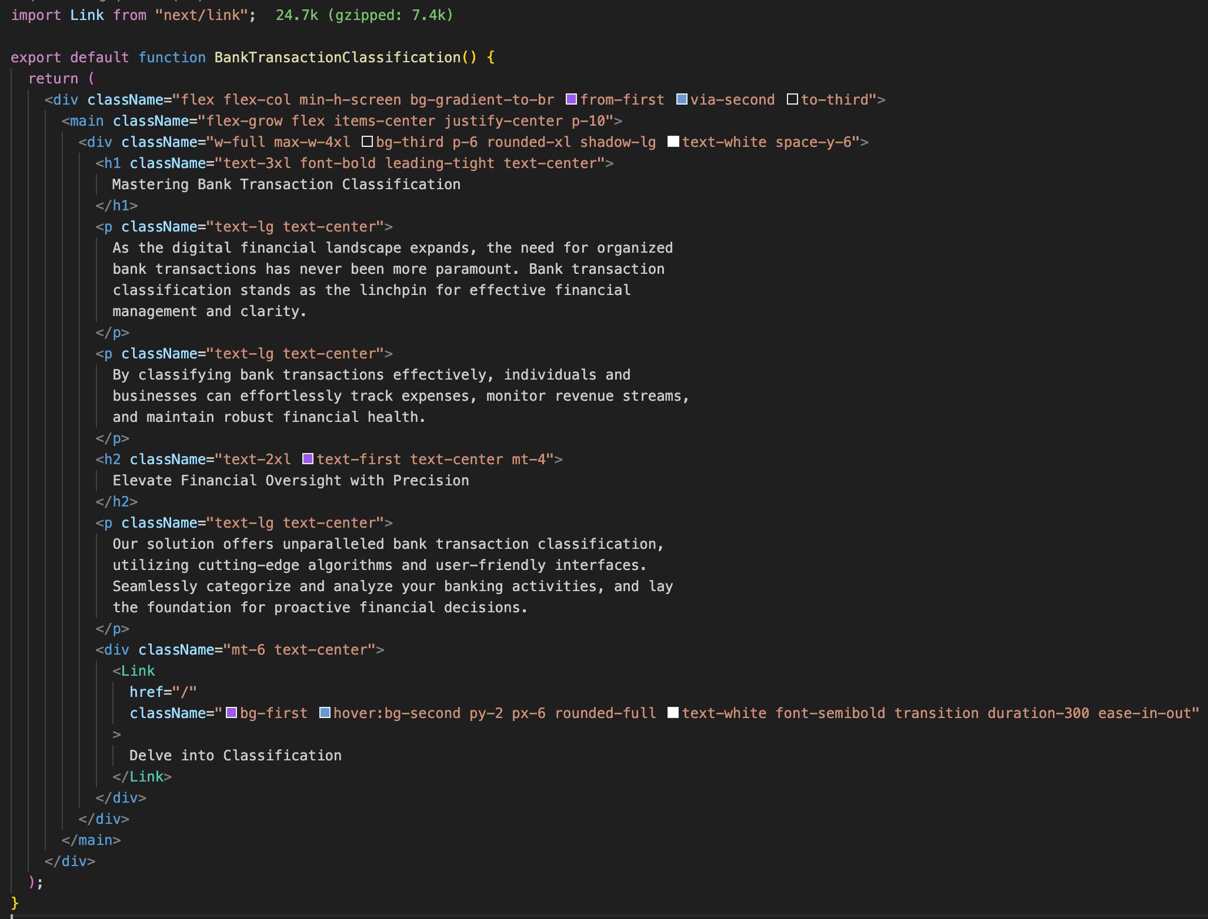Viewport: 1208px width, 919px height.
Task: Click the BankTransactionClassification function name
Action: [337, 58]
